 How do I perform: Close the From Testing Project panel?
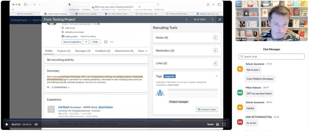(x=220, y=20)
